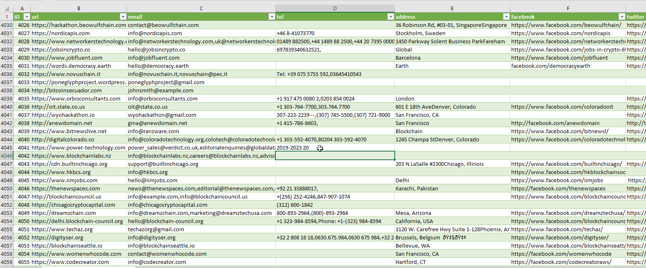646x268 pixels.
Task: Select cell 'https://nordicapis.com'
Action: (x=79, y=33)
